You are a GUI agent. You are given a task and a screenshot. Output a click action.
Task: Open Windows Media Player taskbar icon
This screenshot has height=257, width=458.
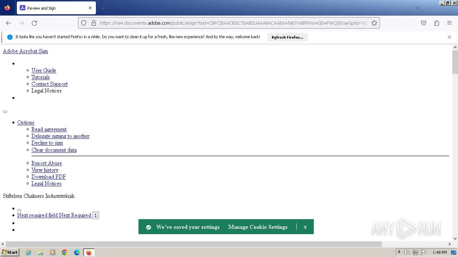point(53,252)
